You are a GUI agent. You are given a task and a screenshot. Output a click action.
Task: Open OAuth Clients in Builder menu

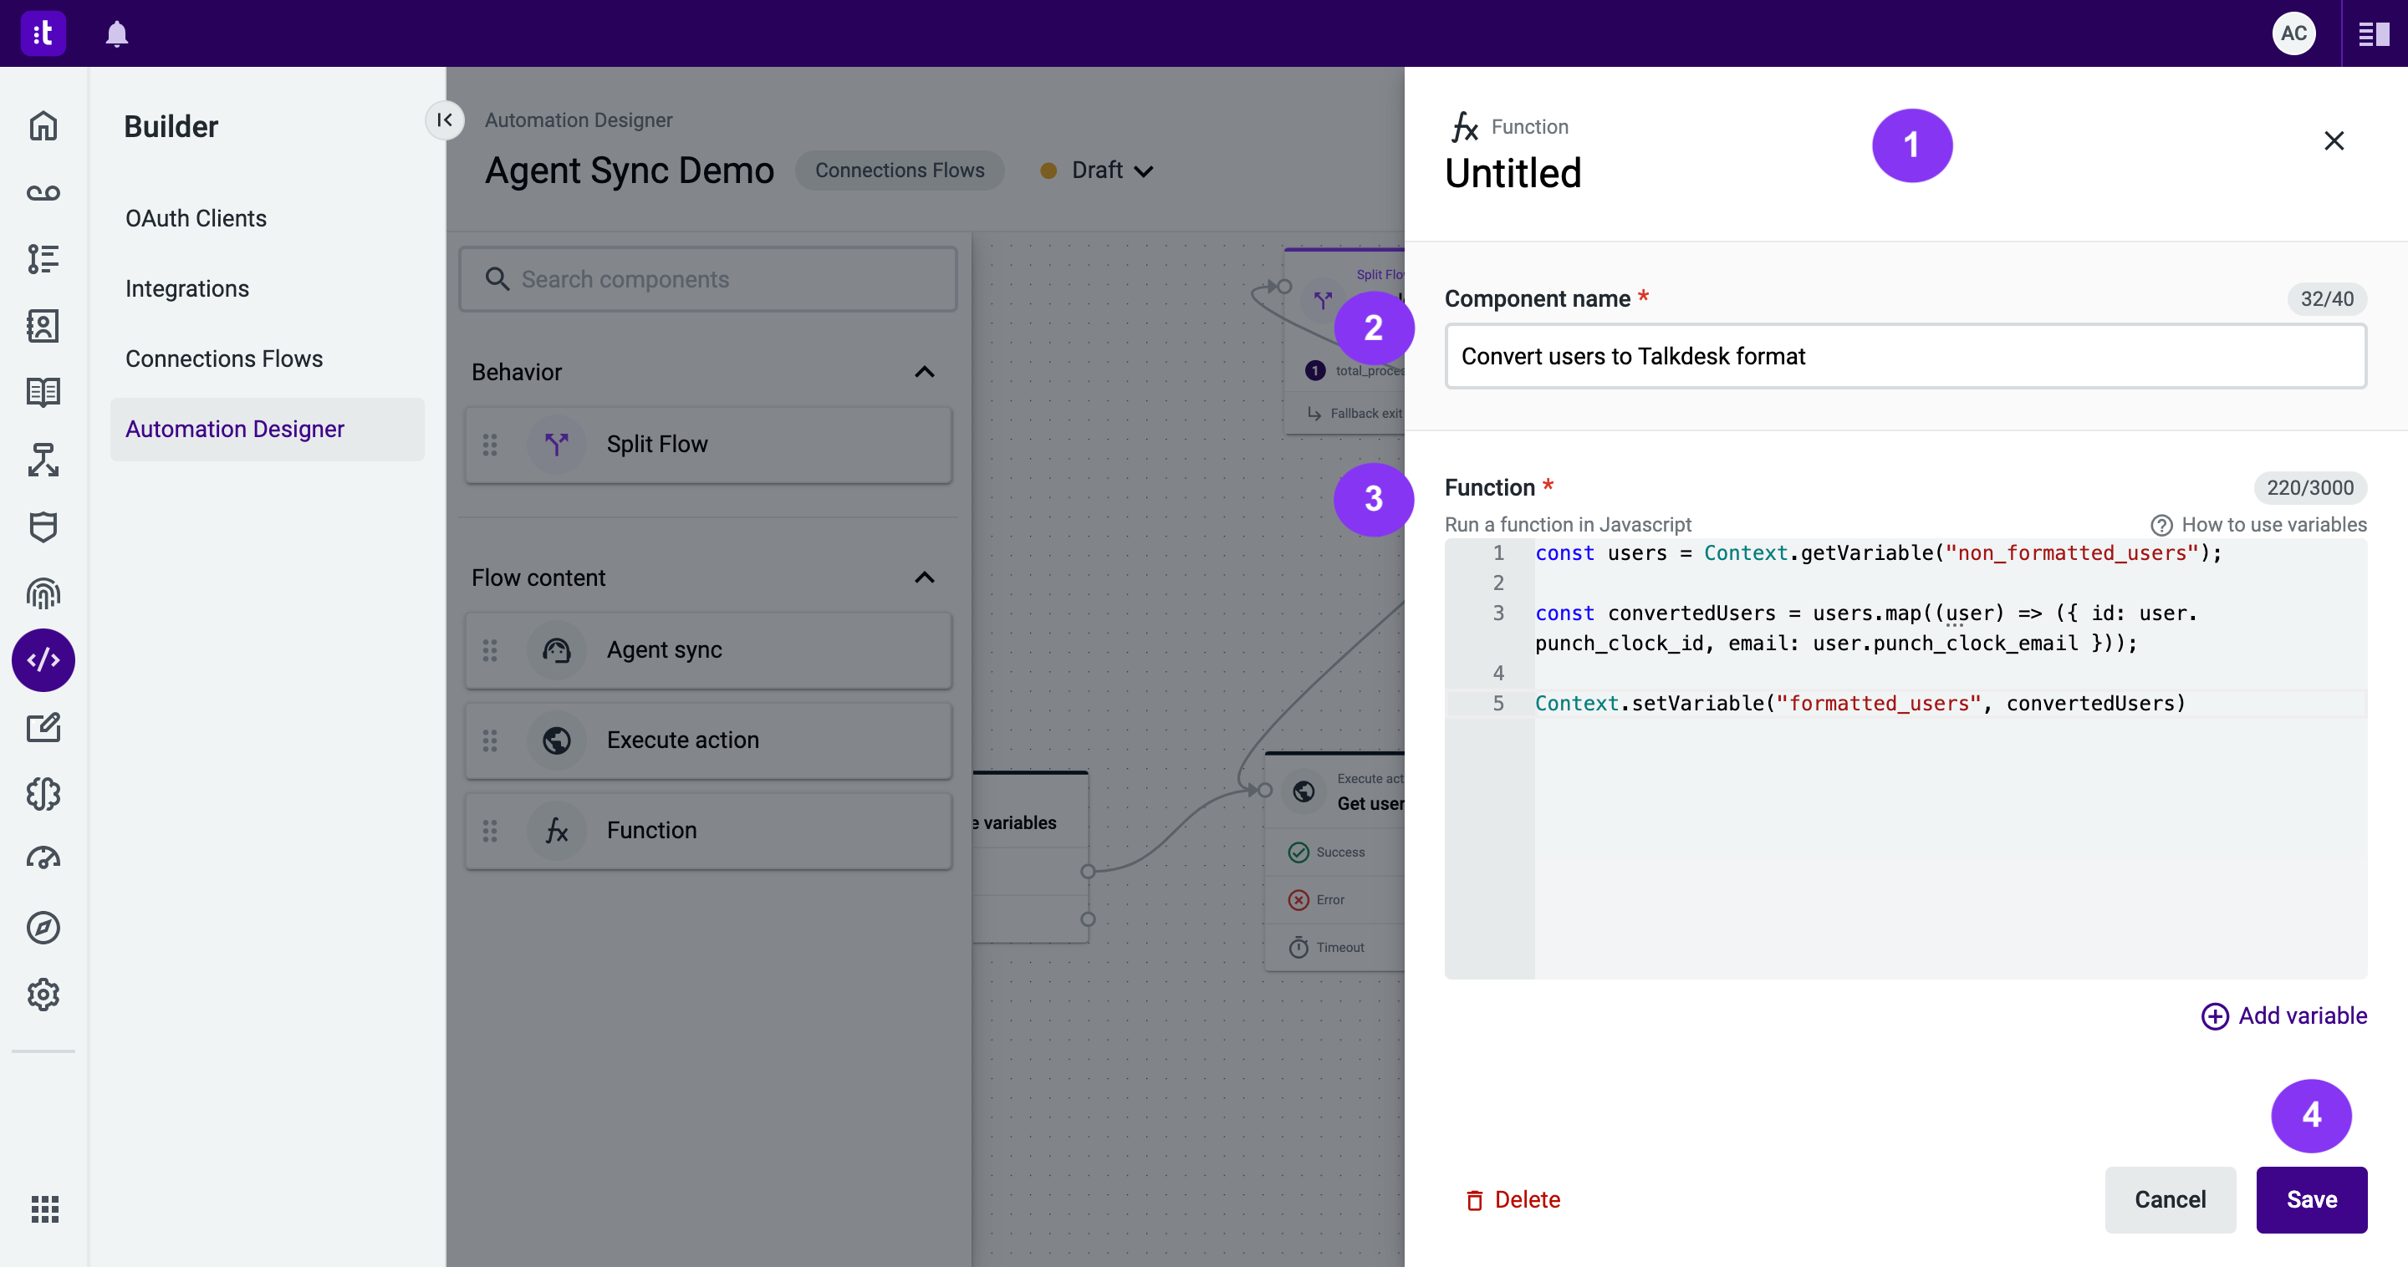tap(196, 219)
